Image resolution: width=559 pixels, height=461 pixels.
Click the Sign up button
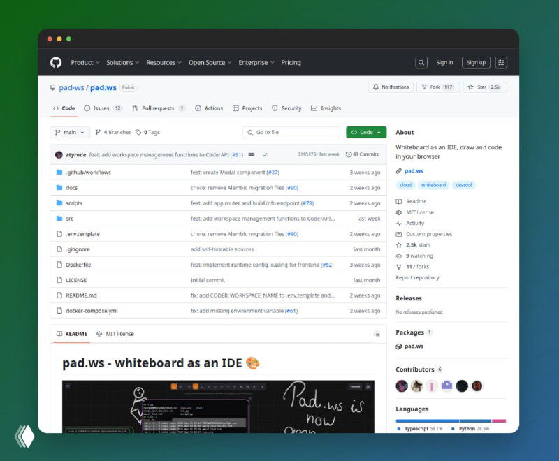[x=476, y=62]
